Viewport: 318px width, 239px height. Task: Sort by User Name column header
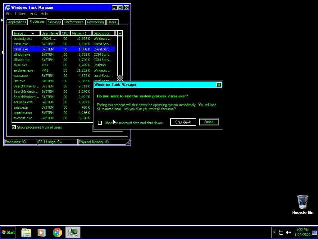[x=50, y=33]
